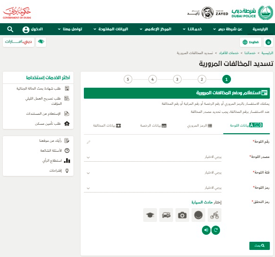Image resolution: width=275 pixels, height=257 pixels.
Task: Select the graduation cap captcha image
Action: pos(150,215)
